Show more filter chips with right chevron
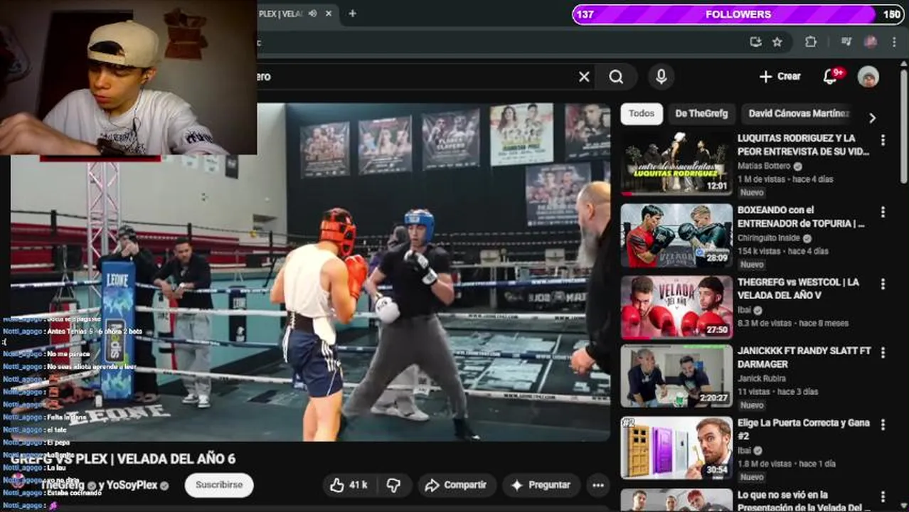909x512 pixels. click(x=872, y=118)
